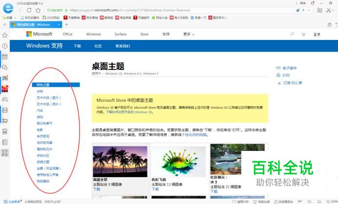Select 特色壁纸 at bottom of category list

click(43, 181)
